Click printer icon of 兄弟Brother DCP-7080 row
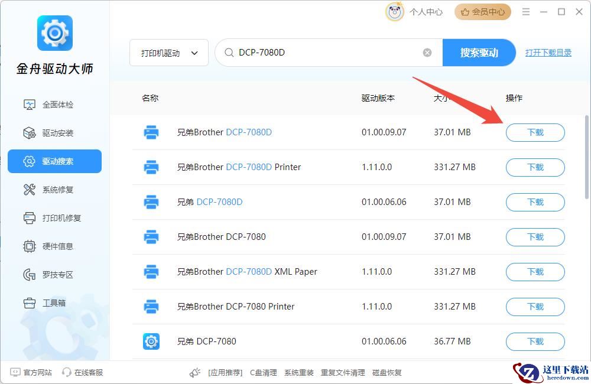This screenshot has width=591, height=384. [151, 237]
